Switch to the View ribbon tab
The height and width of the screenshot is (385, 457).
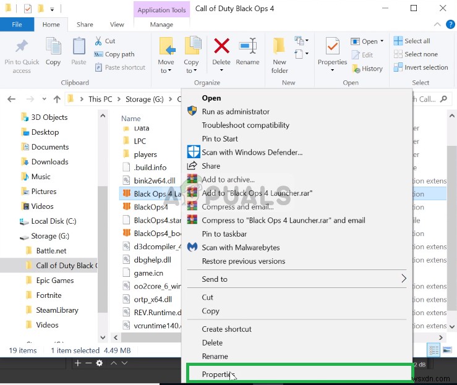pyautogui.click(x=117, y=25)
